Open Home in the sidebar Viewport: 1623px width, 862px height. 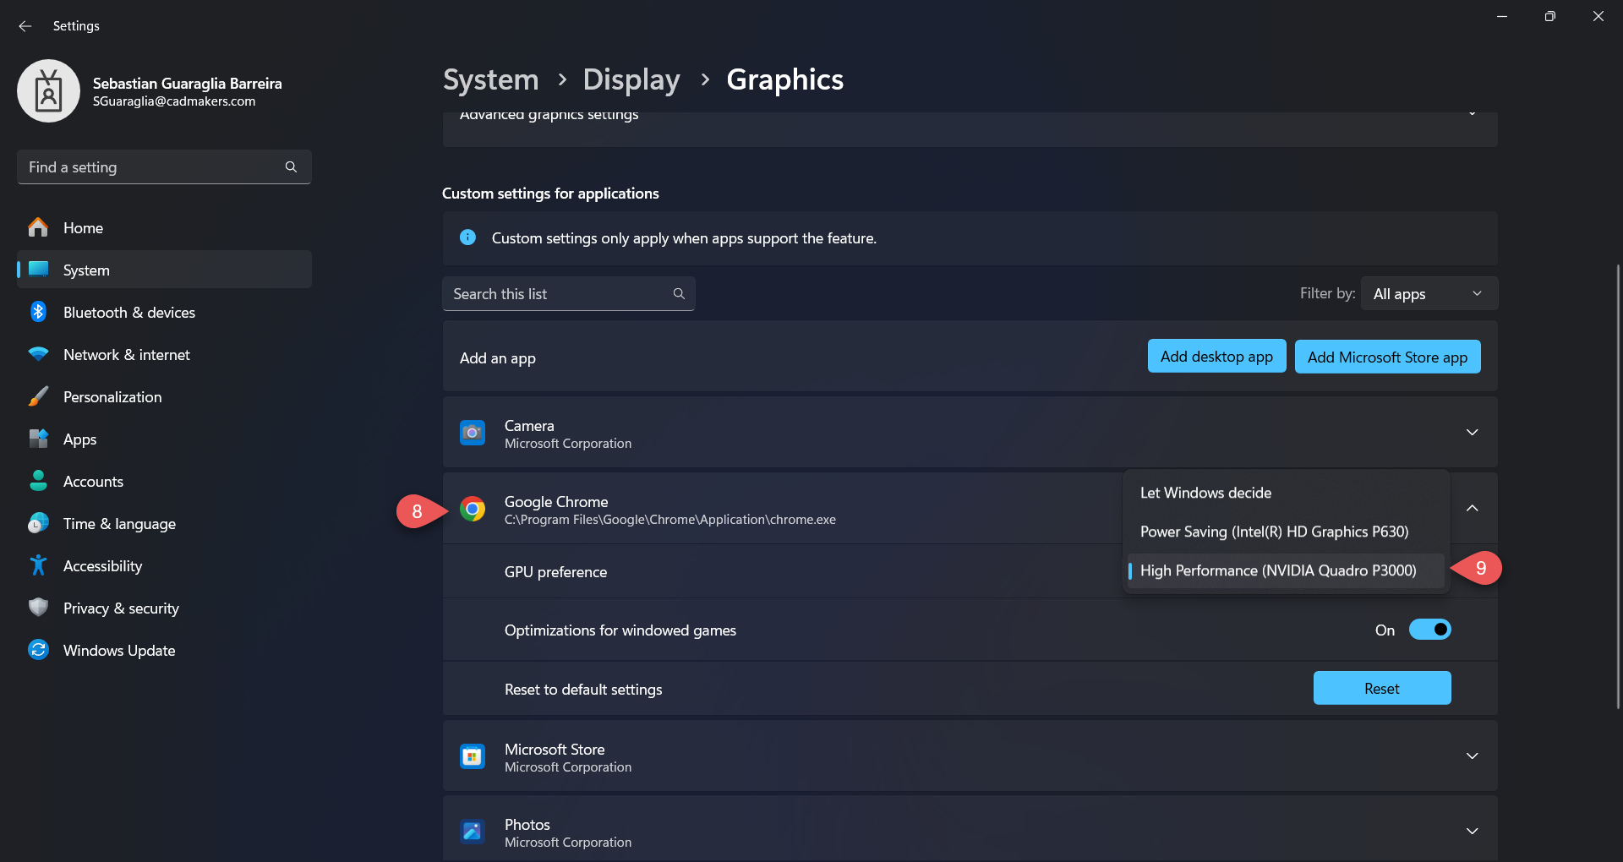[x=164, y=227]
